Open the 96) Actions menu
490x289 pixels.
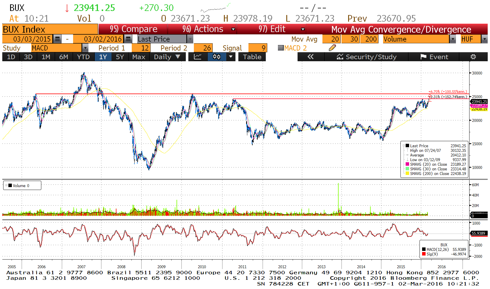pyautogui.click(x=203, y=29)
